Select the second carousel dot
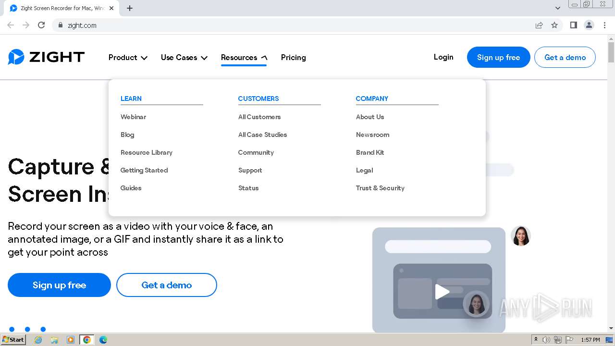The height and width of the screenshot is (346, 615). click(x=27, y=329)
